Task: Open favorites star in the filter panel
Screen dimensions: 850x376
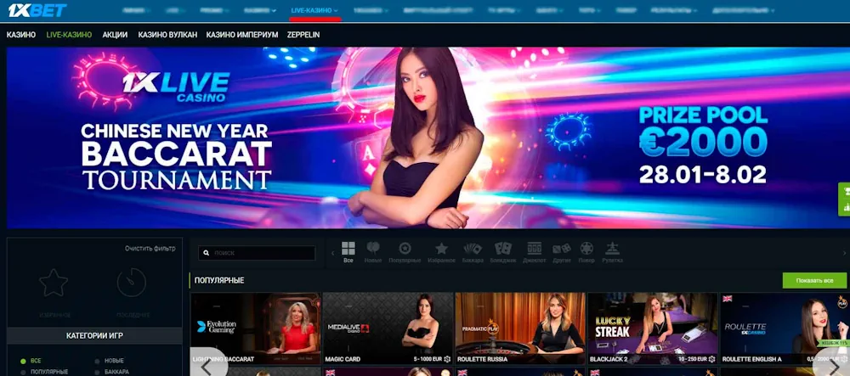Action: pyautogui.click(x=54, y=283)
